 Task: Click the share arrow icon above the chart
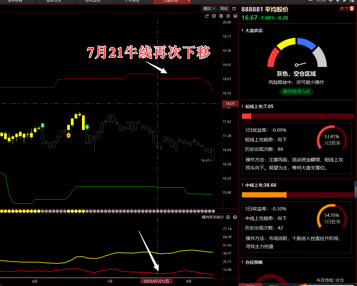207,16
